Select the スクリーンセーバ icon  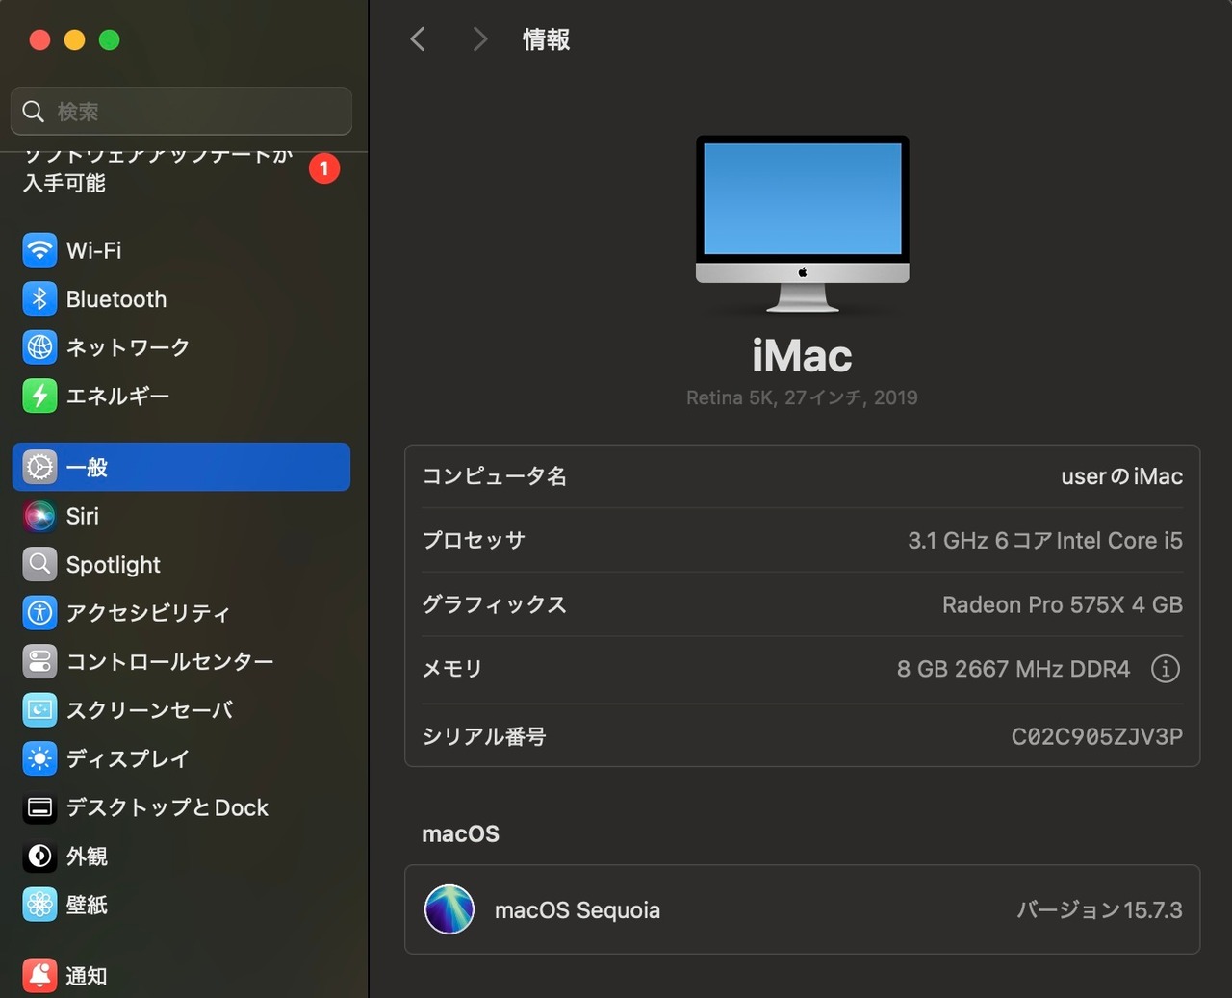point(39,710)
